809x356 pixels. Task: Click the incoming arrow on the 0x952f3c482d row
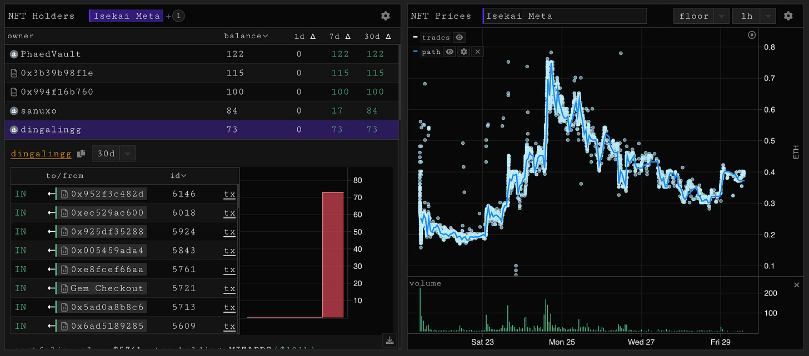(51, 194)
